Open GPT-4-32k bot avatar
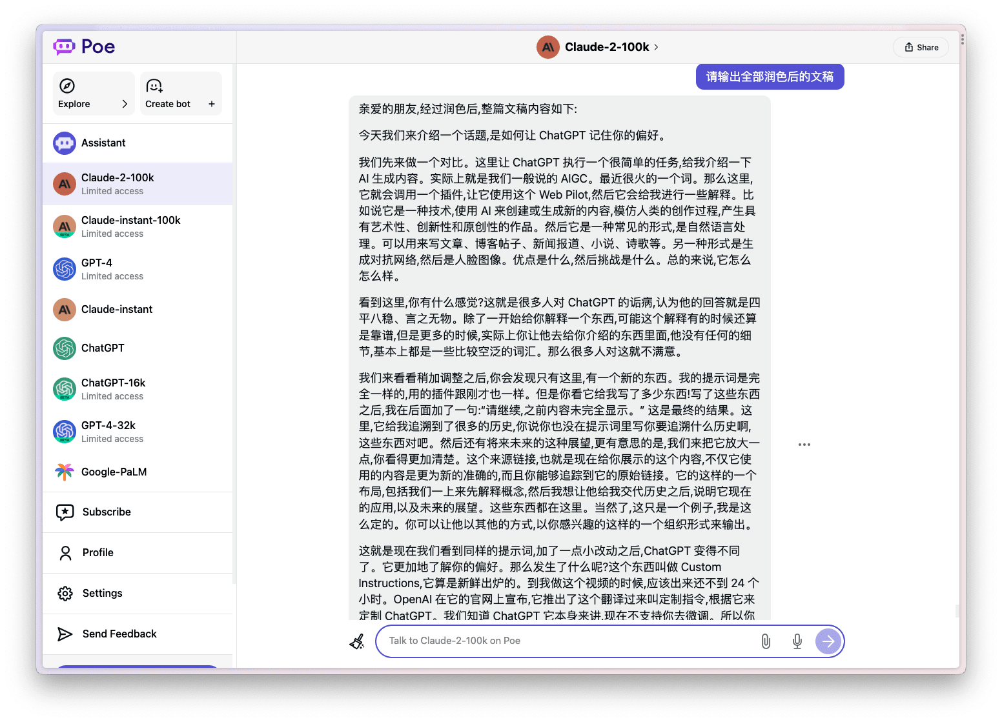Viewport: 1002px width, 722px height. pyautogui.click(x=65, y=432)
